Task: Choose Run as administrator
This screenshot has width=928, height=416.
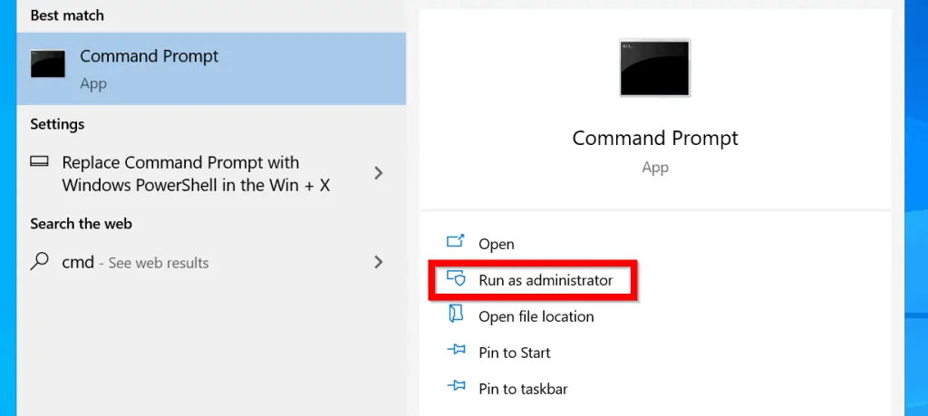Action: pos(546,280)
